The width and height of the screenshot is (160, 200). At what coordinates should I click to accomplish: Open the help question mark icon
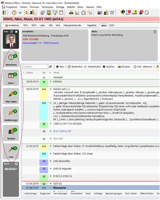[x=14, y=13]
